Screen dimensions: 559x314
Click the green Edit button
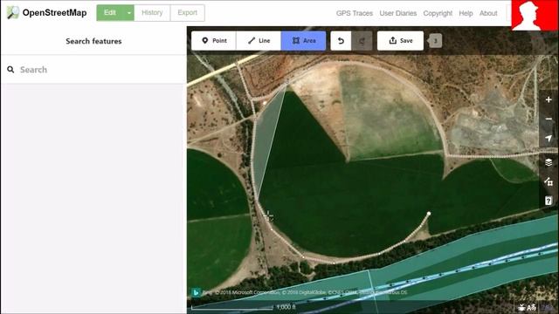110,12
